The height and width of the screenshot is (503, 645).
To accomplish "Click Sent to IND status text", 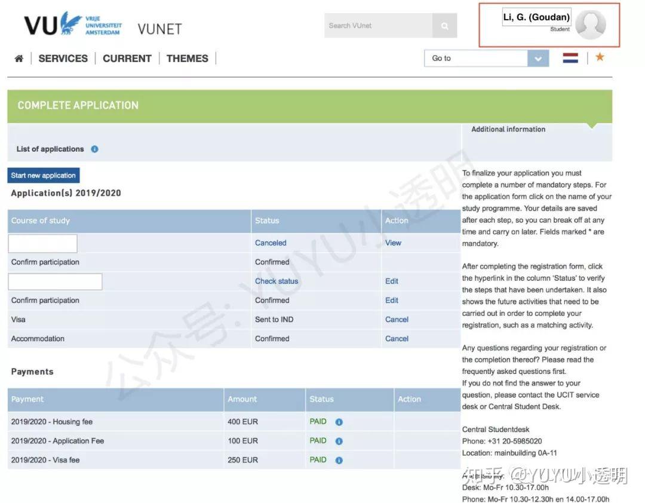I will [274, 320].
